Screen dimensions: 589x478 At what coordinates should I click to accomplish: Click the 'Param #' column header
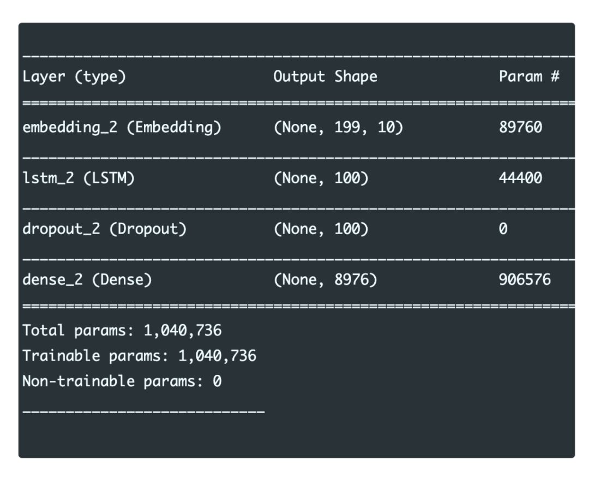tap(529, 77)
